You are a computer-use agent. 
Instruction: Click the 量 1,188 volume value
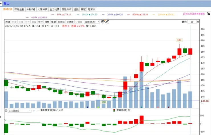click(x=91, y=26)
